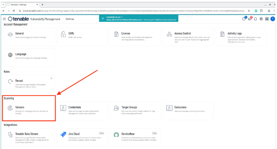Open the Chrome profile icon
277x149 pixels.
point(269,11)
